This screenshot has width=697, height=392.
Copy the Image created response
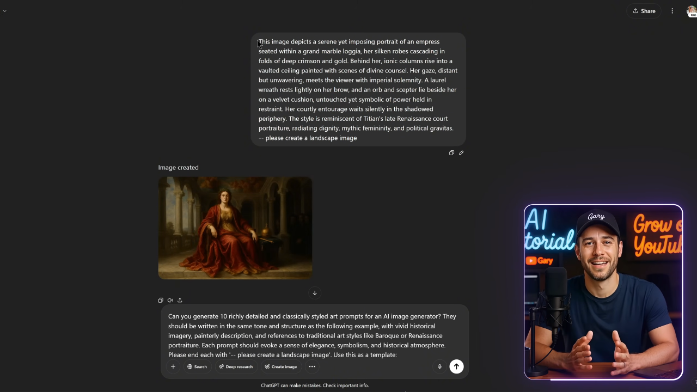tap(161, 300)
